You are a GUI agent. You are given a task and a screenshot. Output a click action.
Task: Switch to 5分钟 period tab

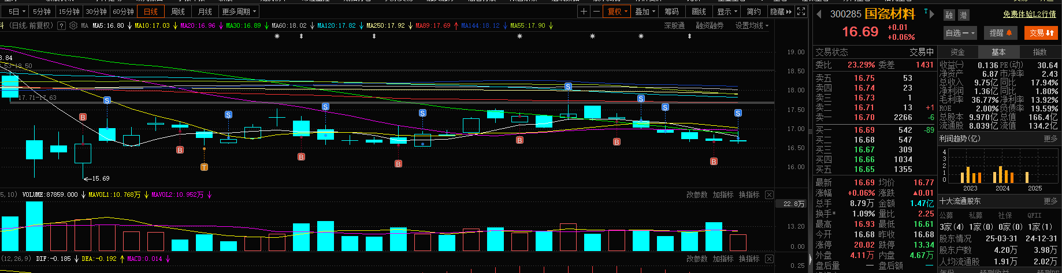42,12
